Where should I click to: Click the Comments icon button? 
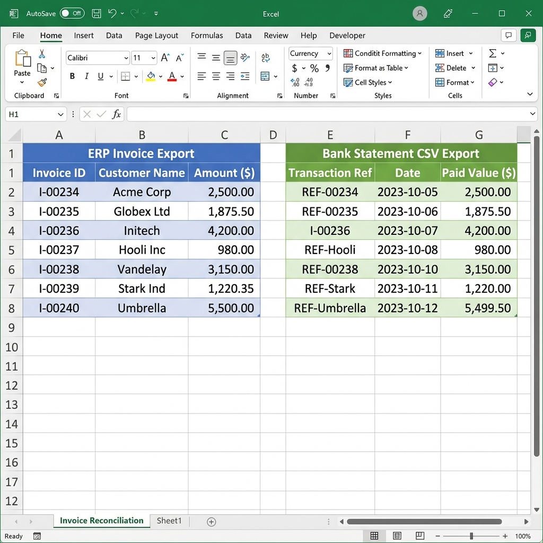click(509, 36)
